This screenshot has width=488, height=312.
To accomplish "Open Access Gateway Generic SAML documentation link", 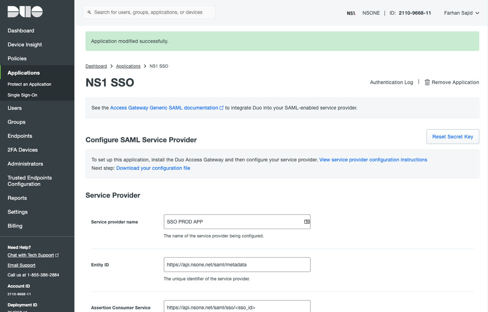I will (x=167, y=108).
